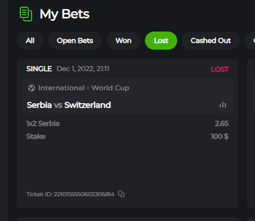Click the SINGLE bet type label

[x=39, y=69]
